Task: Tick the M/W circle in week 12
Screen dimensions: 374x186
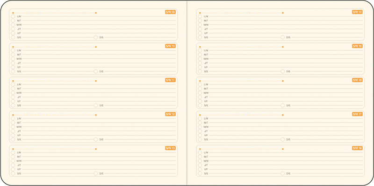Action: (x=13, y=127)
